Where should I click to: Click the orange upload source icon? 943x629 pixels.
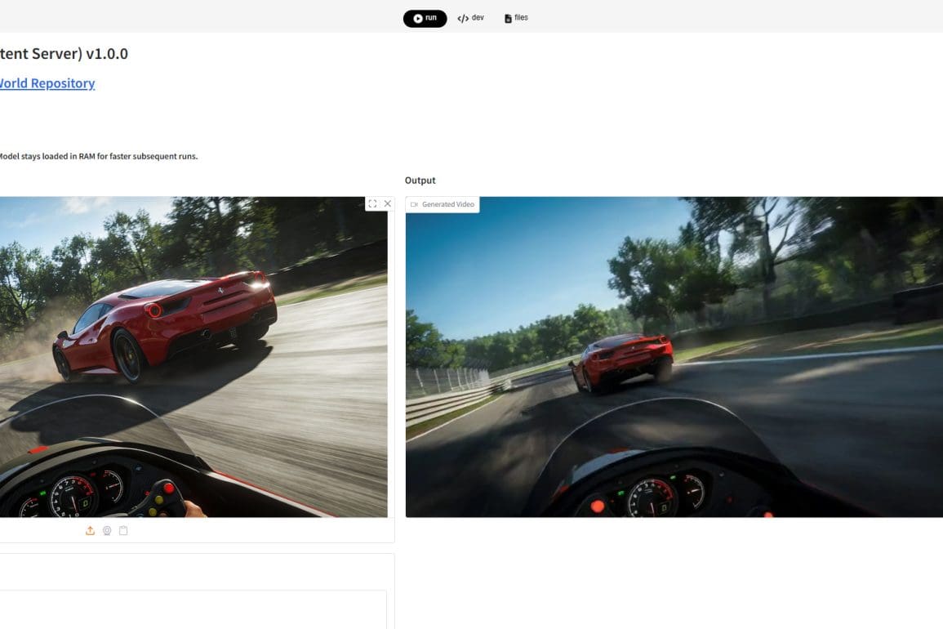click(x=91, y=531)
